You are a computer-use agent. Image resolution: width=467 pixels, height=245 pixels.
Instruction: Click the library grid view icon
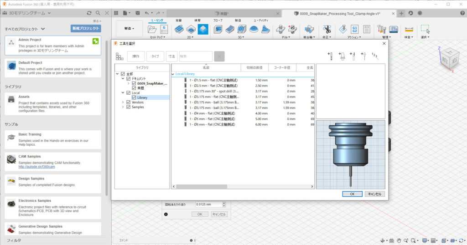coord(119,56)
